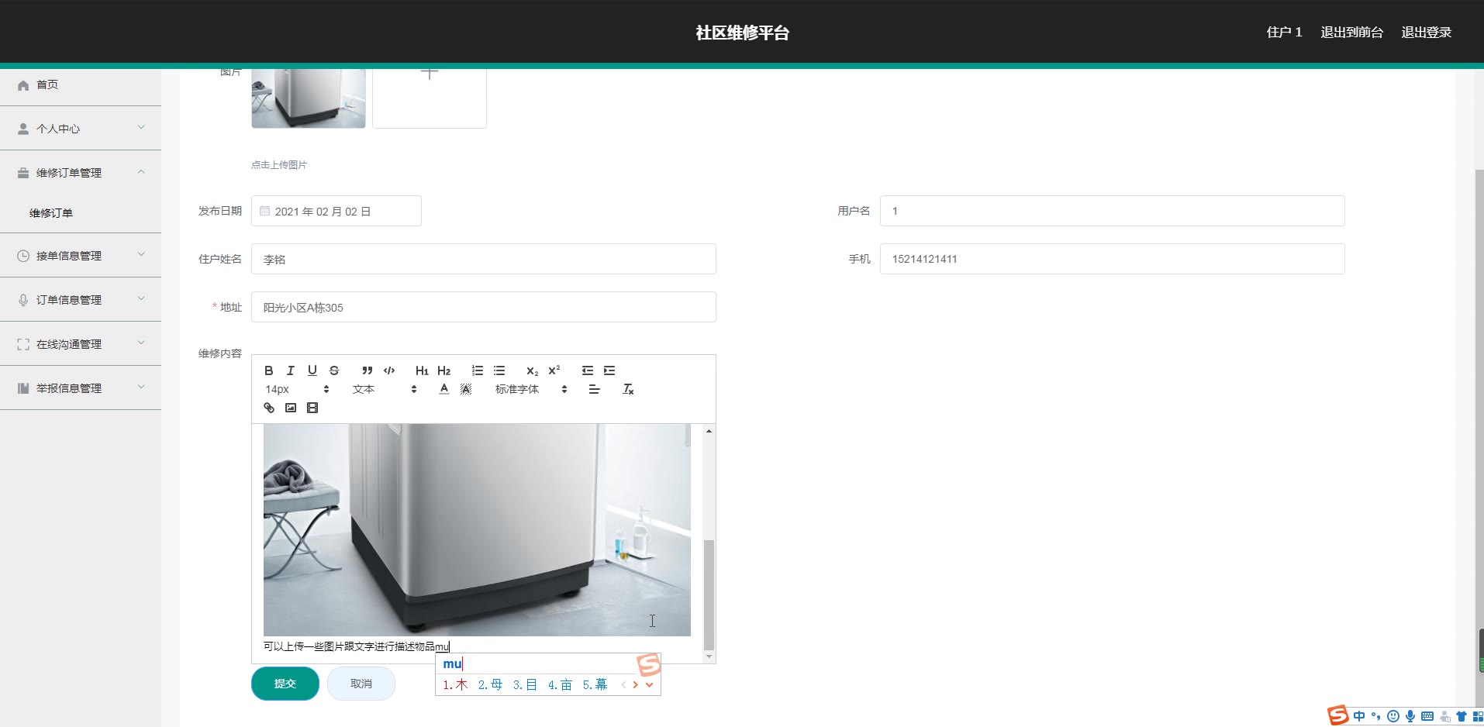
Task: Toggle Sogou IME punctuation mode
Action: tap(1376, 716)
